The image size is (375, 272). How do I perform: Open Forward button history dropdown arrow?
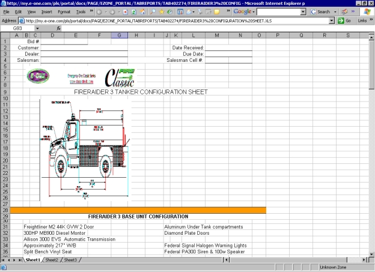119,12
